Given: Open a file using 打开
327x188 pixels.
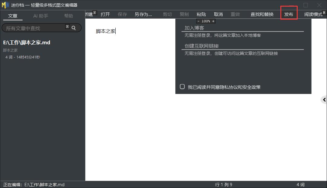Looking at the screenshot, I should (105, 14).
